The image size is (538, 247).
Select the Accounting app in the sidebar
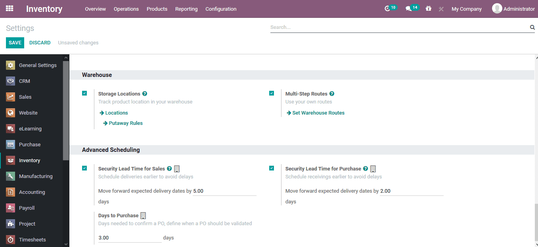pos(31,192)
